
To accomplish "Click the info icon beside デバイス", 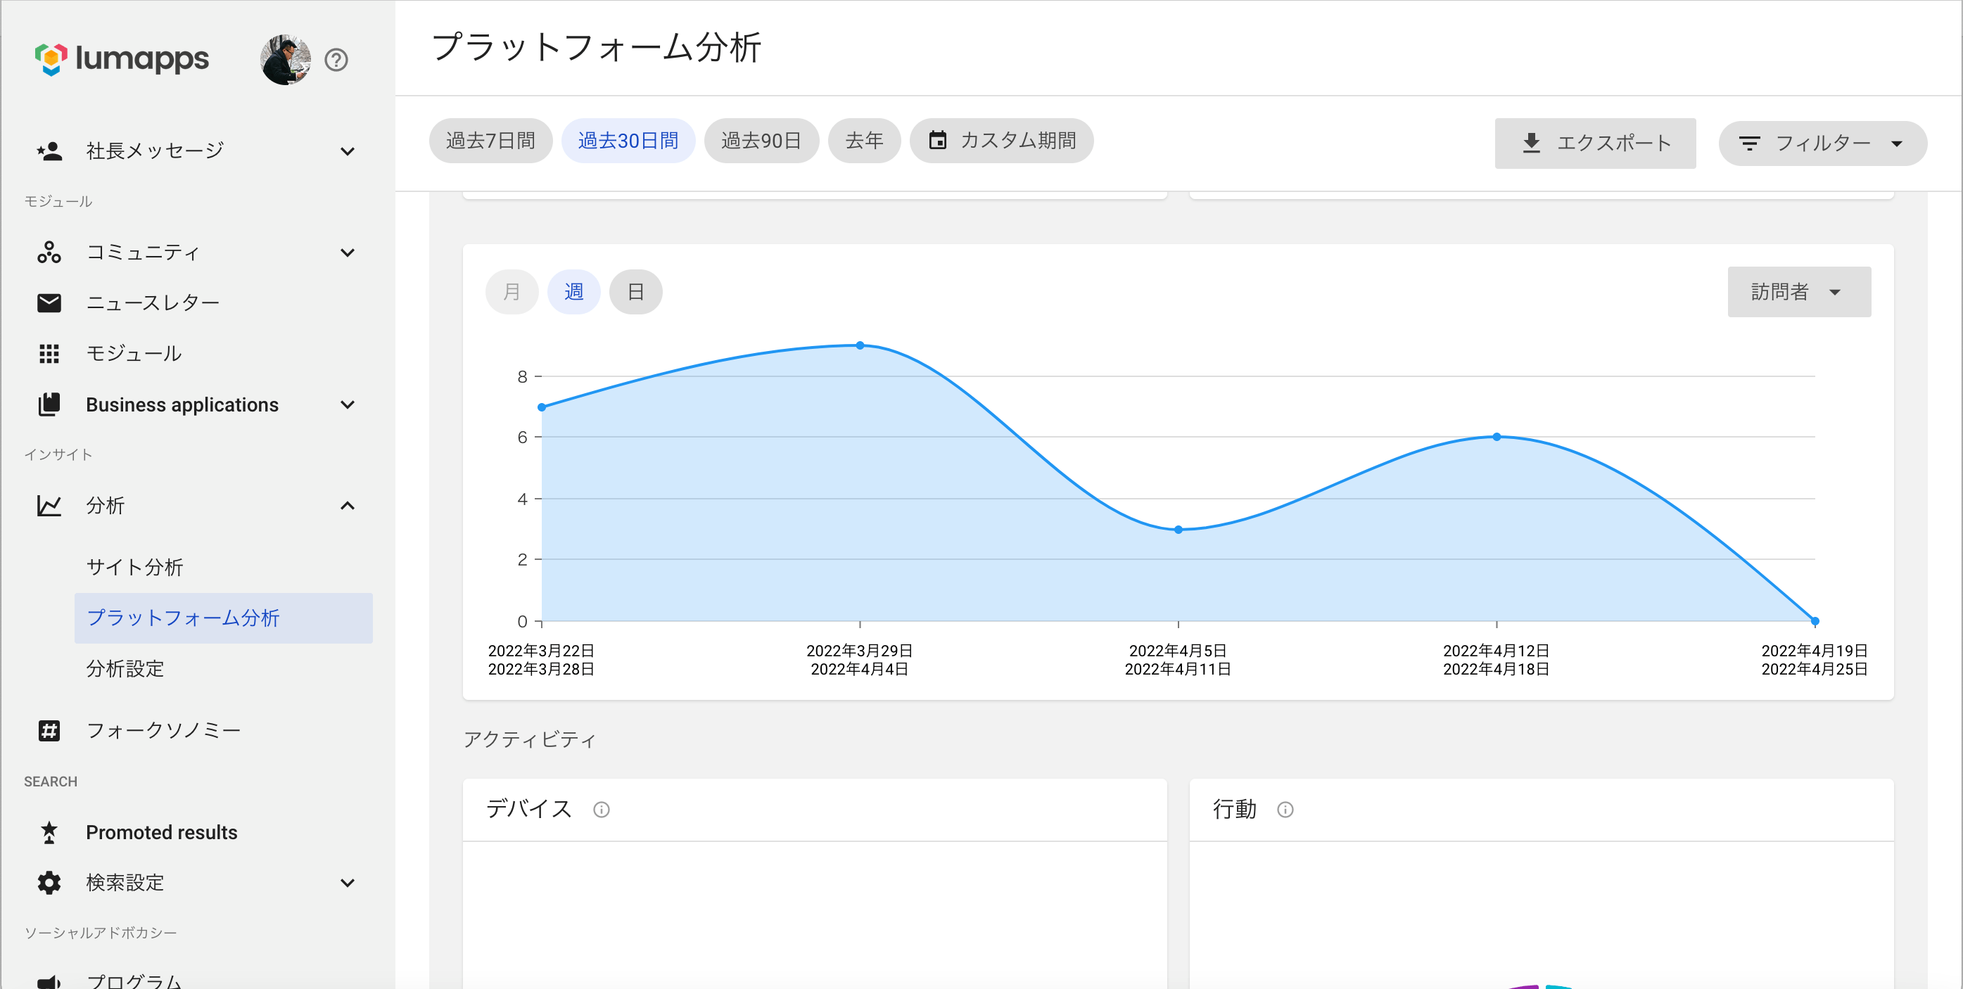I will coord(602,809).
